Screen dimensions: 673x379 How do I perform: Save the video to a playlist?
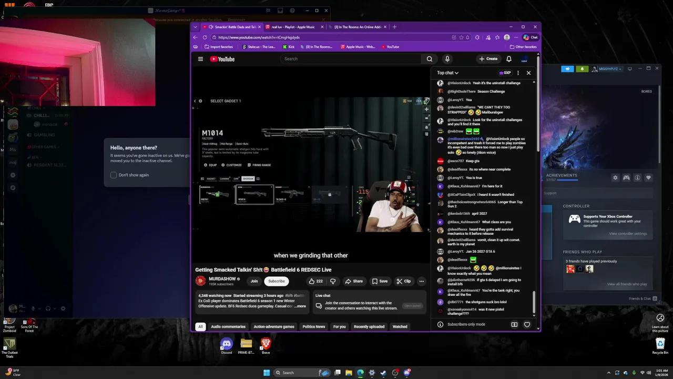[380, 281]
